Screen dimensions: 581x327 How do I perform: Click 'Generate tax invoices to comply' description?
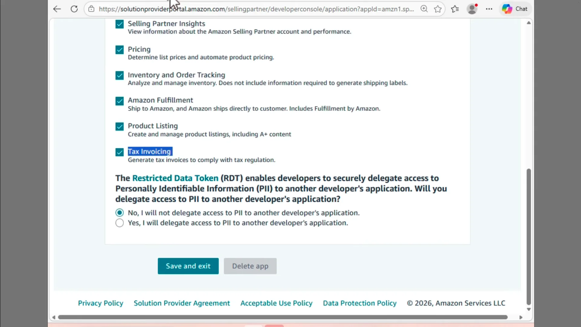coord(202,160)
